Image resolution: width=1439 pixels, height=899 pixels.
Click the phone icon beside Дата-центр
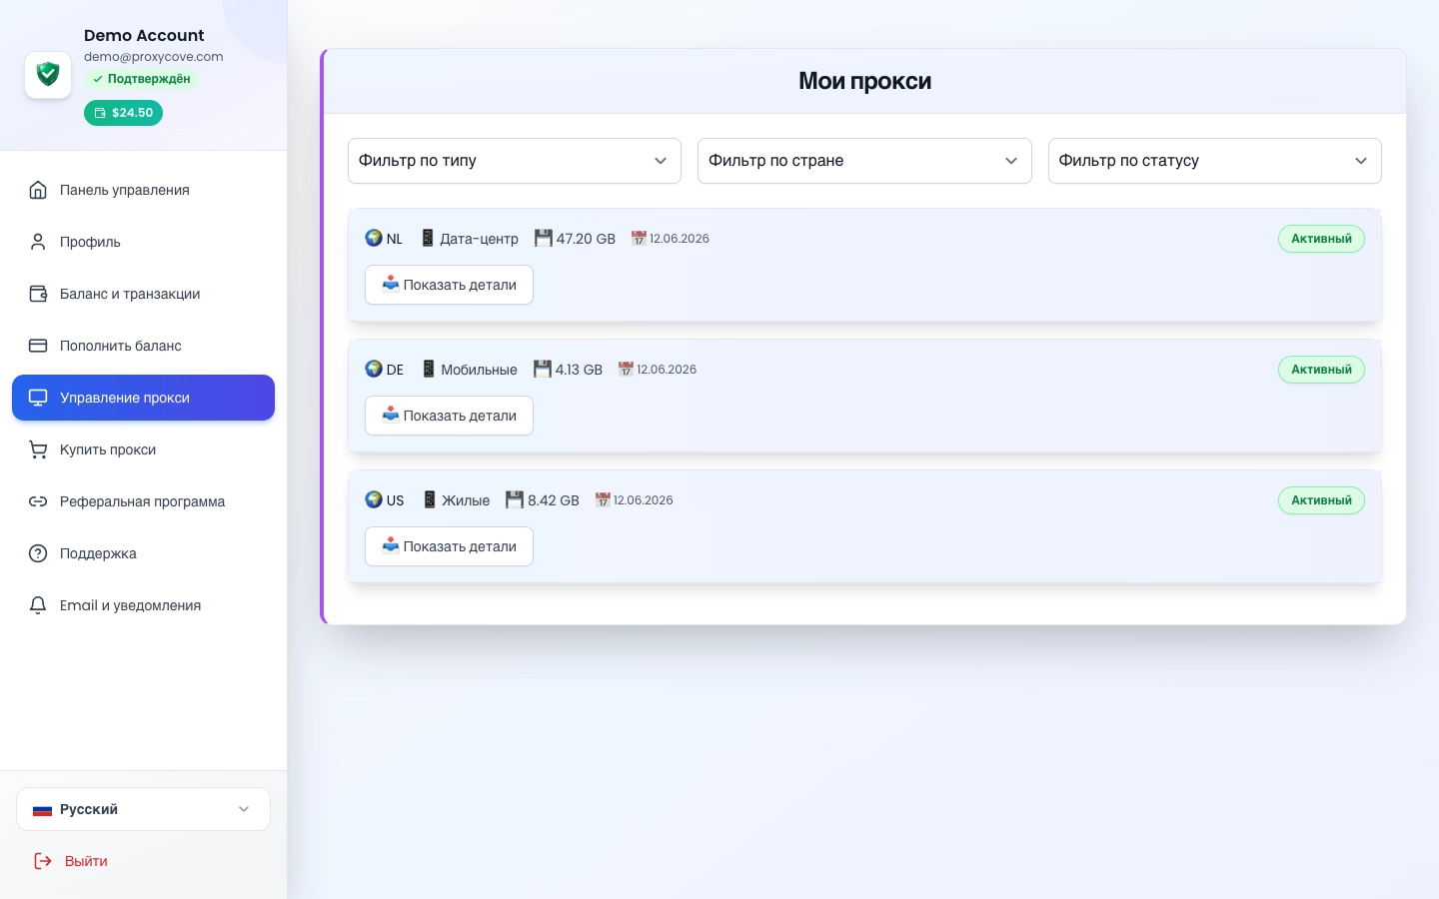click(428, 238)
